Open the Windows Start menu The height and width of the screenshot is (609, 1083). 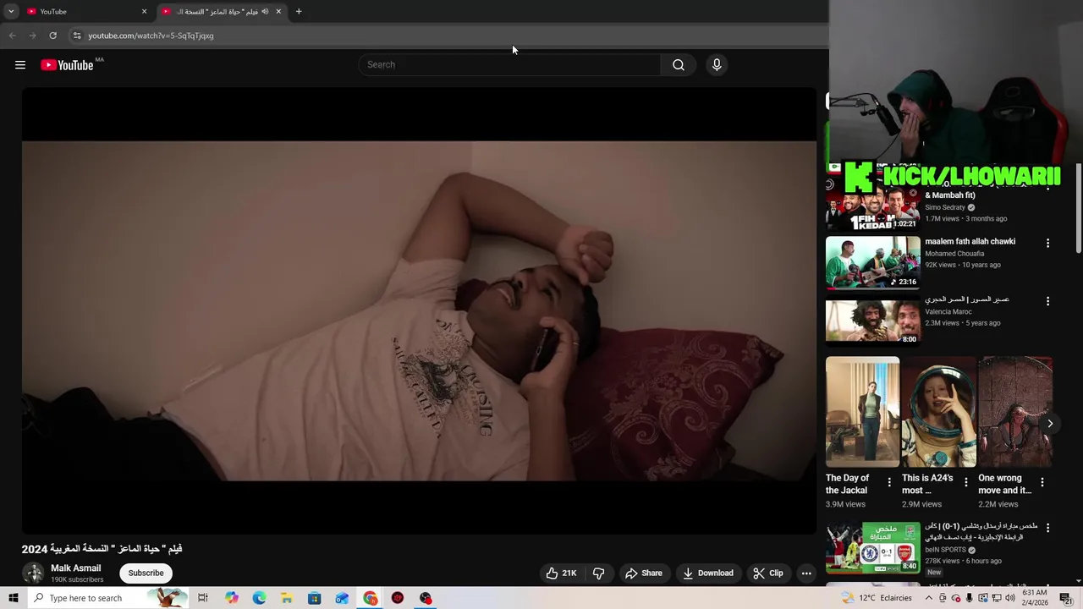click(13, 598)
